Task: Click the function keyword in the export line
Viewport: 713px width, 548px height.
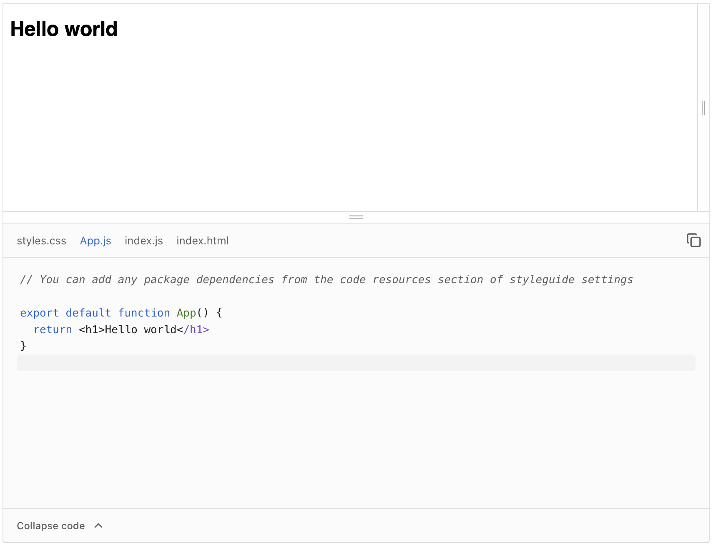Action: pos(144,312)
